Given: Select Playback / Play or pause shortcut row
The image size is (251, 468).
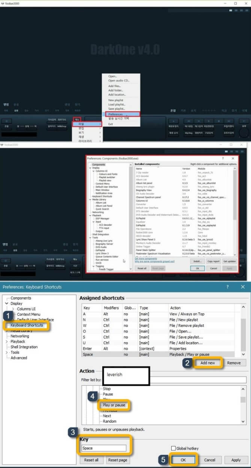Looking at the screenshot, I should tap(161, 354).
